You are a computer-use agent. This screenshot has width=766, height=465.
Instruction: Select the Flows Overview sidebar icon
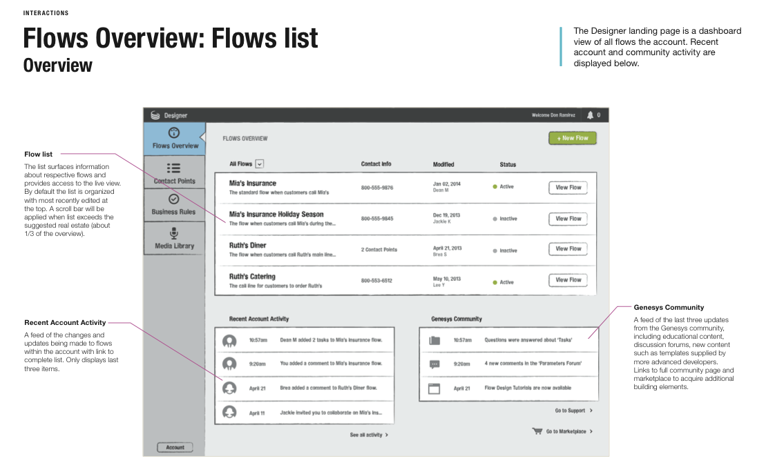[174, 132]
